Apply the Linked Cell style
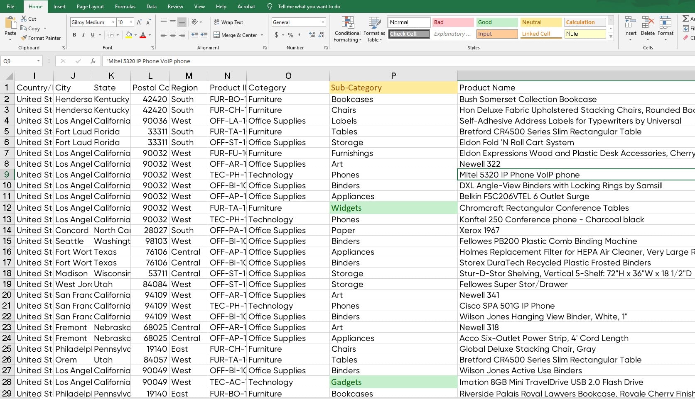The image size is (695, 399). pos(541,34)
